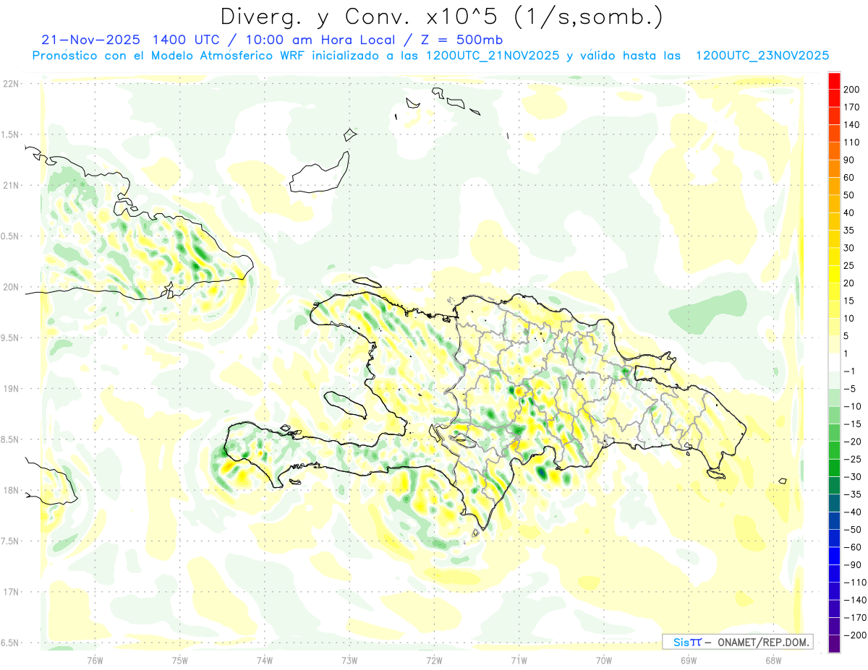Click the 'ONAMET/REP.DOM.' credit label

coord(763,642)
